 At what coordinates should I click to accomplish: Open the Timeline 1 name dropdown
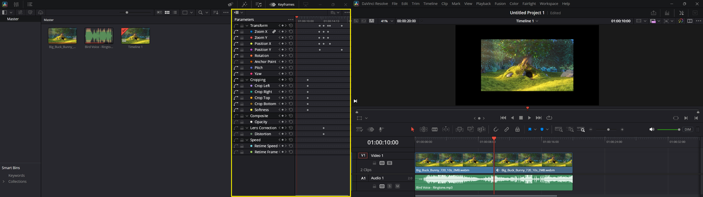(527, 21)
